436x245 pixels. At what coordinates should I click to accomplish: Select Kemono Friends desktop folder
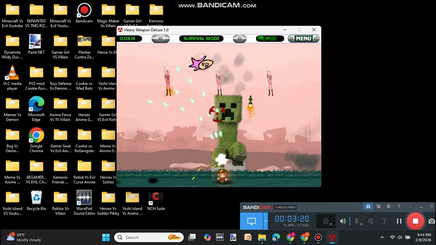(60, 172)
